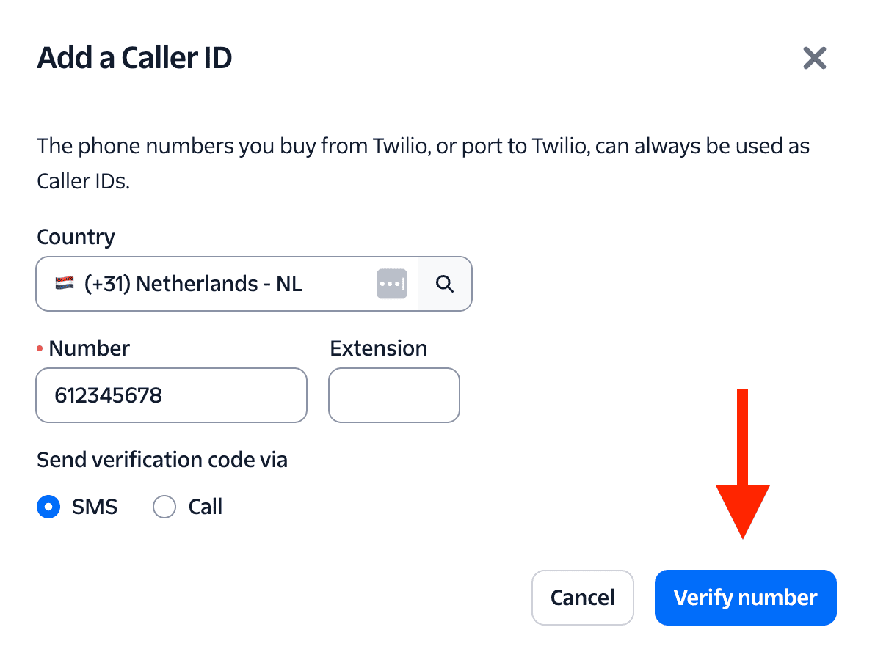Click the Number field label

pyautogui.click(x=89, y=348)
